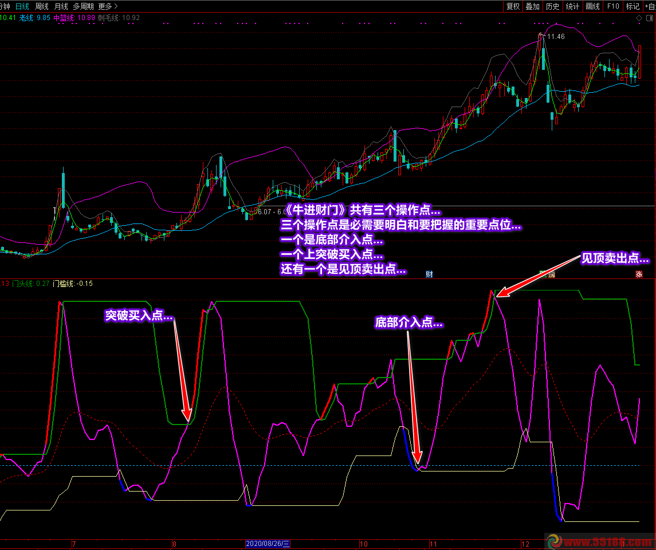656x550 pixels.
Task: Click the 中蓝线 indicator color label
Action: tap(64, 18)
